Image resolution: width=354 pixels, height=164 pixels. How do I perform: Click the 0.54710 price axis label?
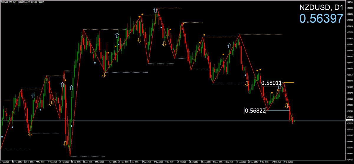point(350,160)
